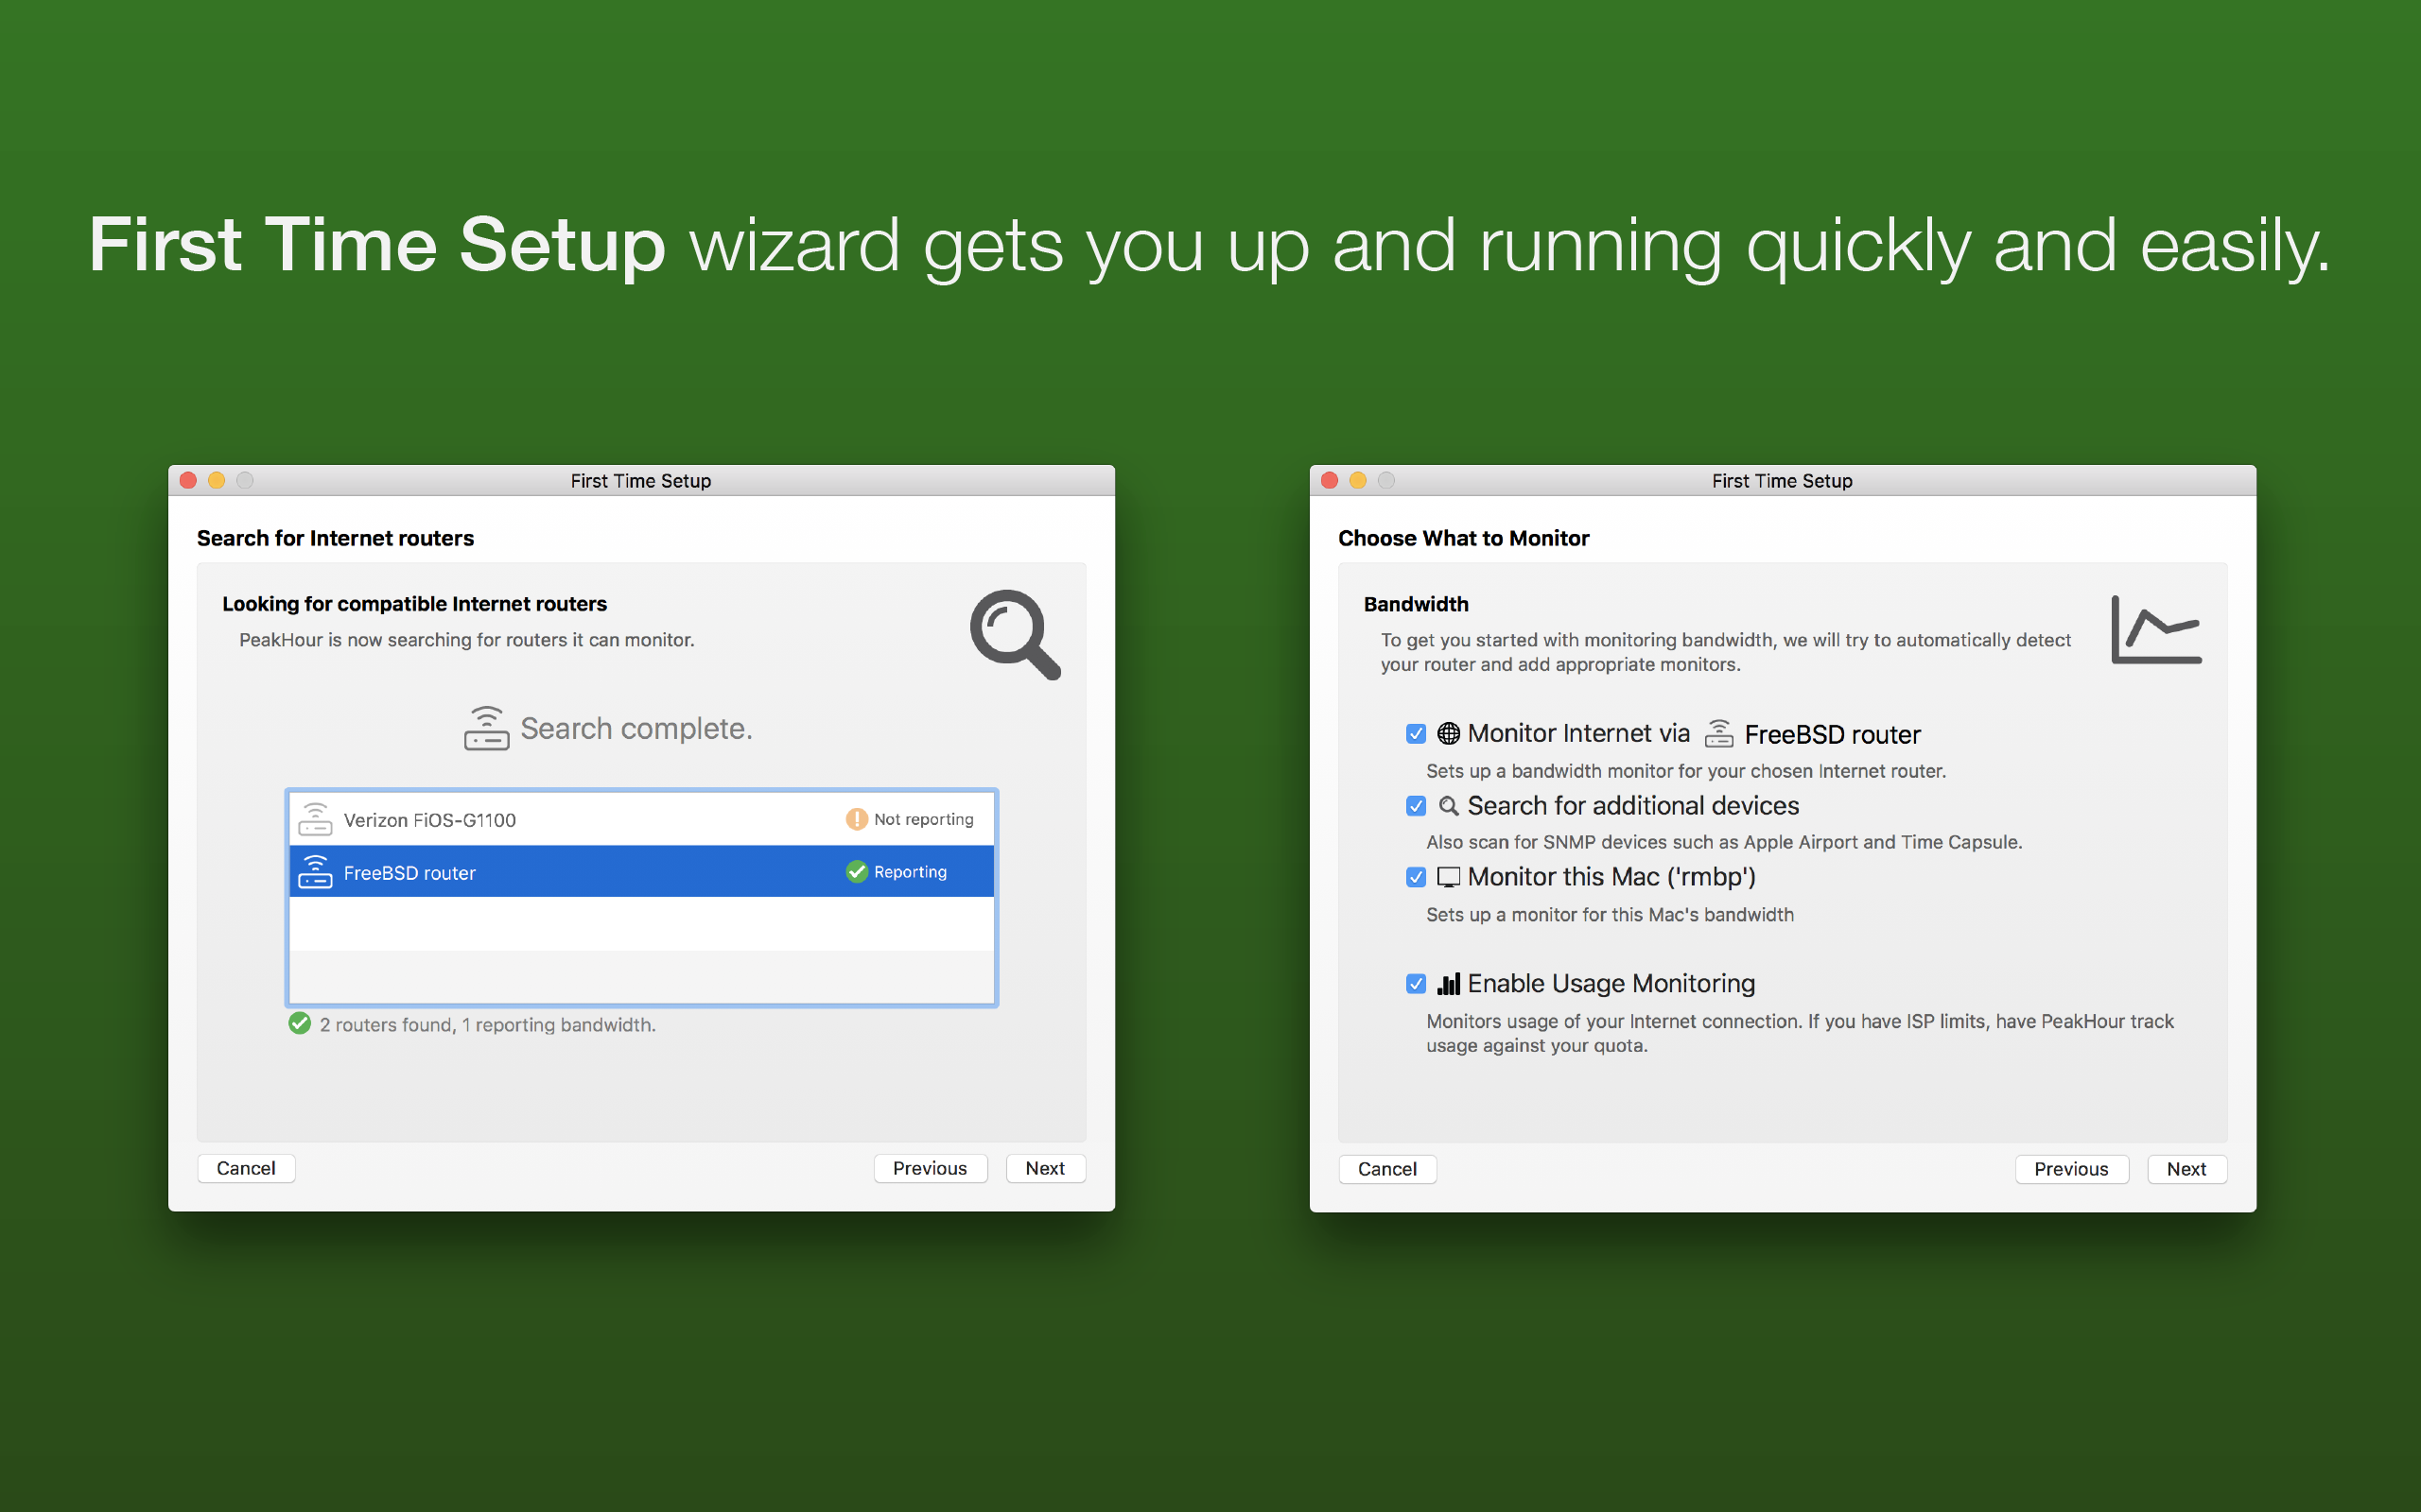The height and width of the screenshot is (1512, 2421).
Task: Click the globe icon next to Monitor Internet
Action: [x=1448, y=733]
